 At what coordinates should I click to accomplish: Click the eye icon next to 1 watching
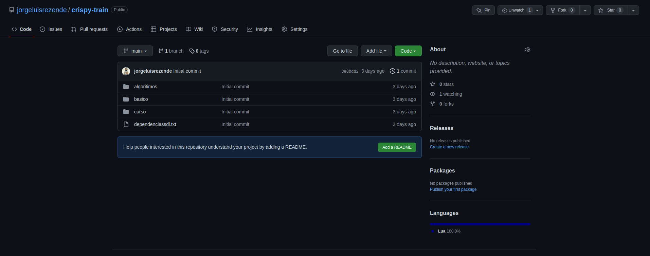point(433,94)
